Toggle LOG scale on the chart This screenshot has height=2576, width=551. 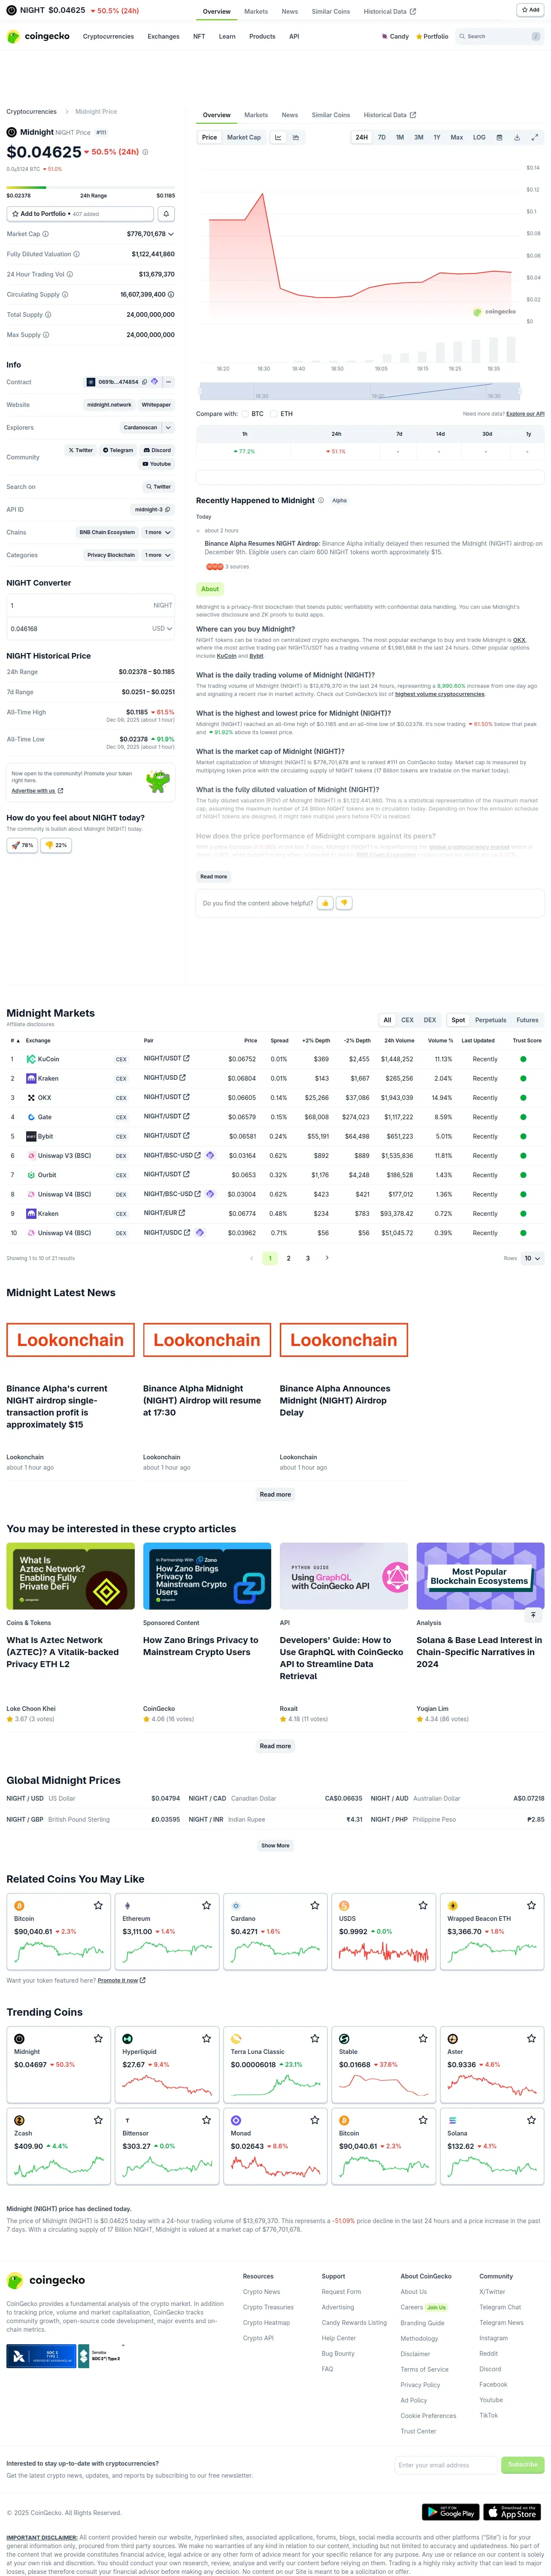coord(479,137)
